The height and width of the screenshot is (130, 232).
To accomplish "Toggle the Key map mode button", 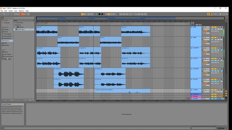I will [214, 14].
